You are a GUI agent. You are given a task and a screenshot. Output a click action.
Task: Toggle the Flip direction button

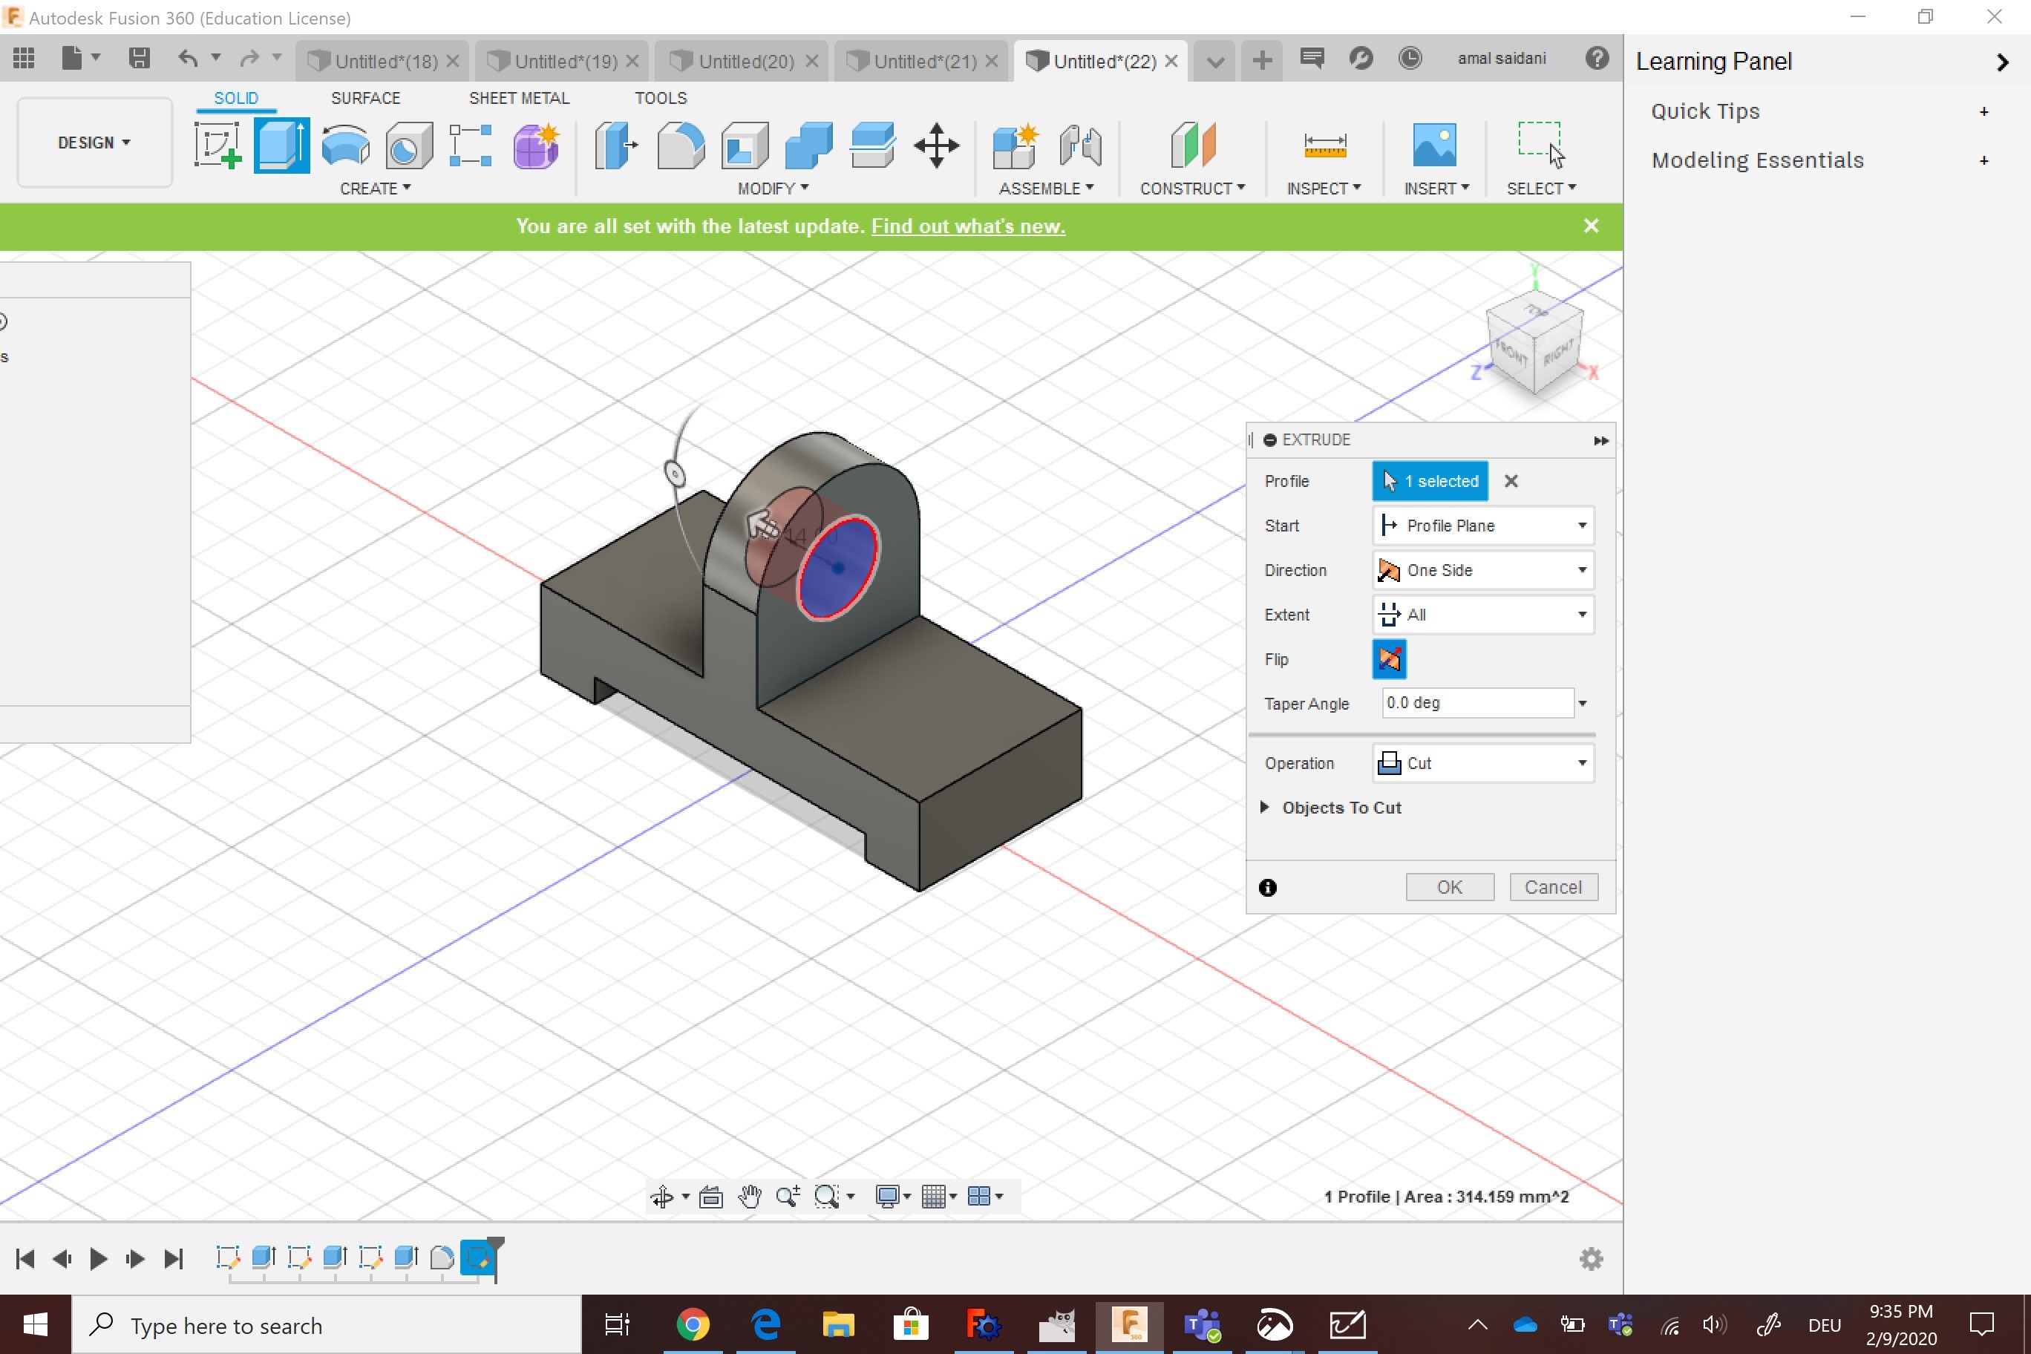[x=1389, y=660]
